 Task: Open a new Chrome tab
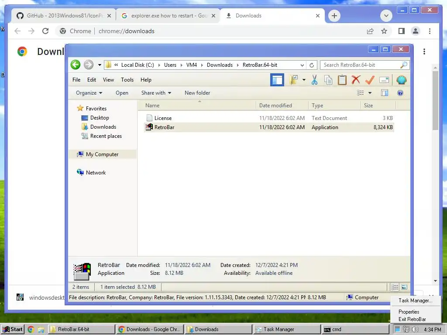[334, 16]
